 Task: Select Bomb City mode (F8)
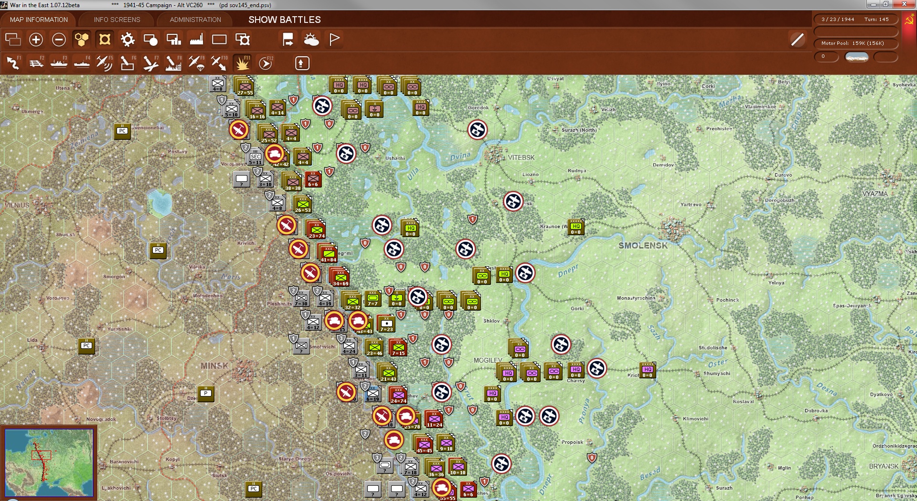(x=173, y=63)
